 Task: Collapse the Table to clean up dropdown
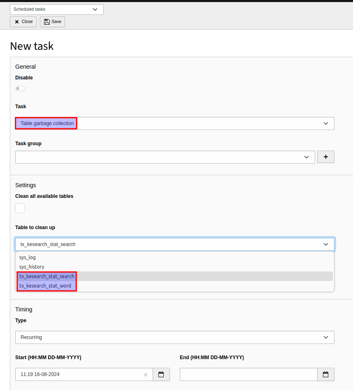[325, 244]
